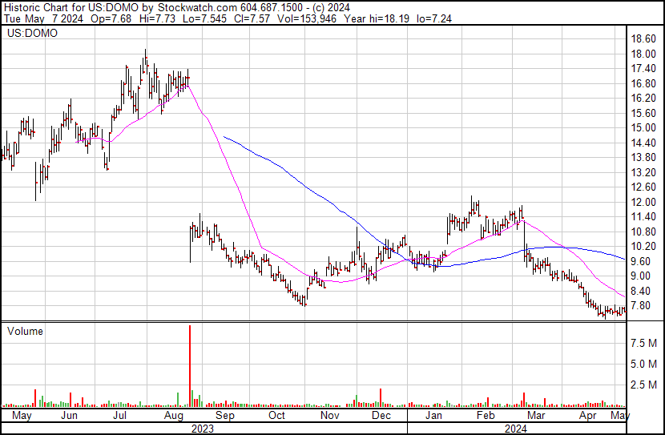Click the Op=7.68 opening price value
This screenshot has height=435, width=665.
[x=111, y=18]
